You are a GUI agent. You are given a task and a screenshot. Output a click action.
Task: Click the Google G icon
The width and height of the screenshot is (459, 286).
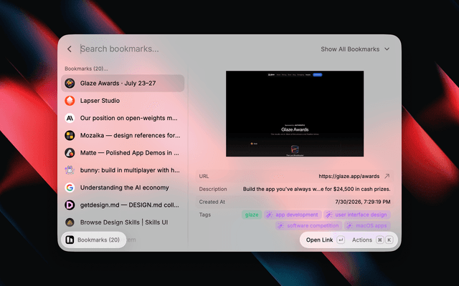click(70, 187)
